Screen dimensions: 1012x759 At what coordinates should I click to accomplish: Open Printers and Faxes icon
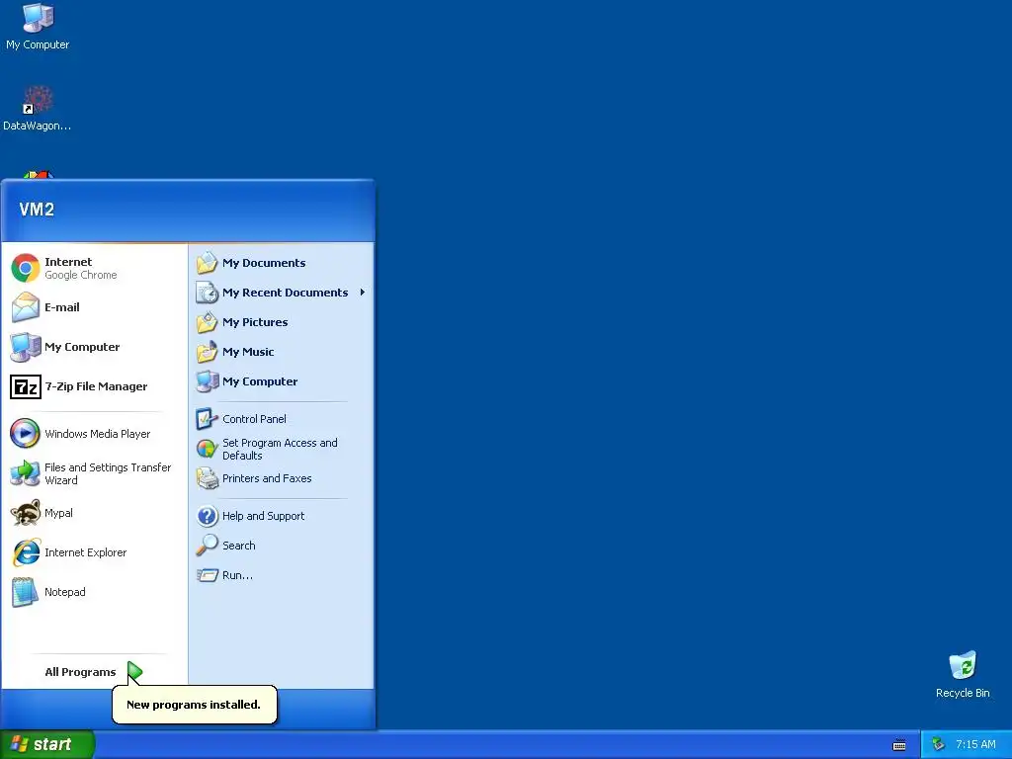tap(208, 478)
